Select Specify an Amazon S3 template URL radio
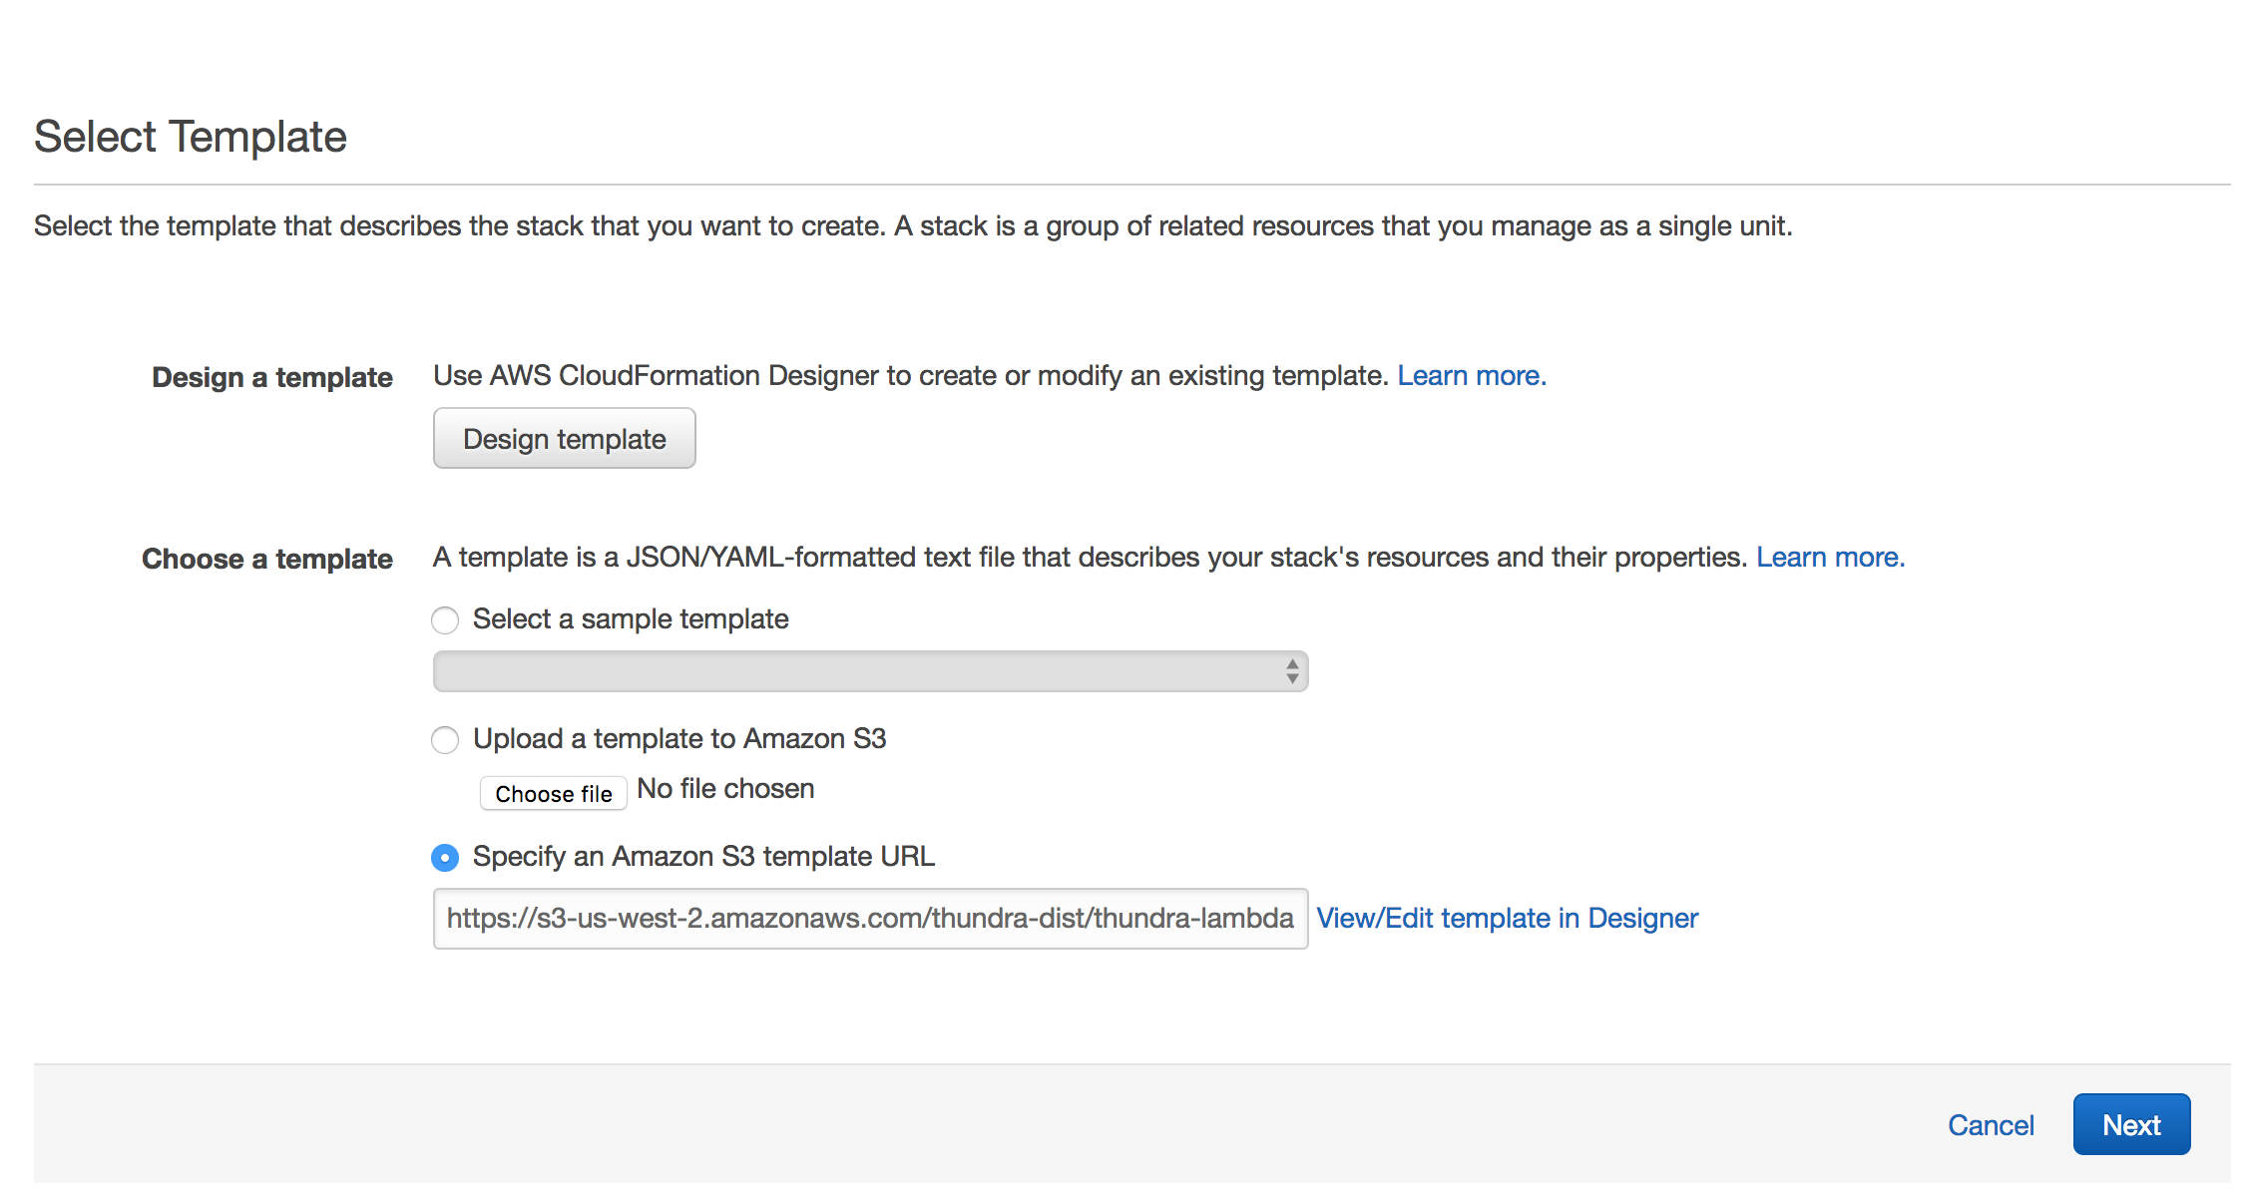Viewport: 2253px width, 1203px height. pos(445,857)
